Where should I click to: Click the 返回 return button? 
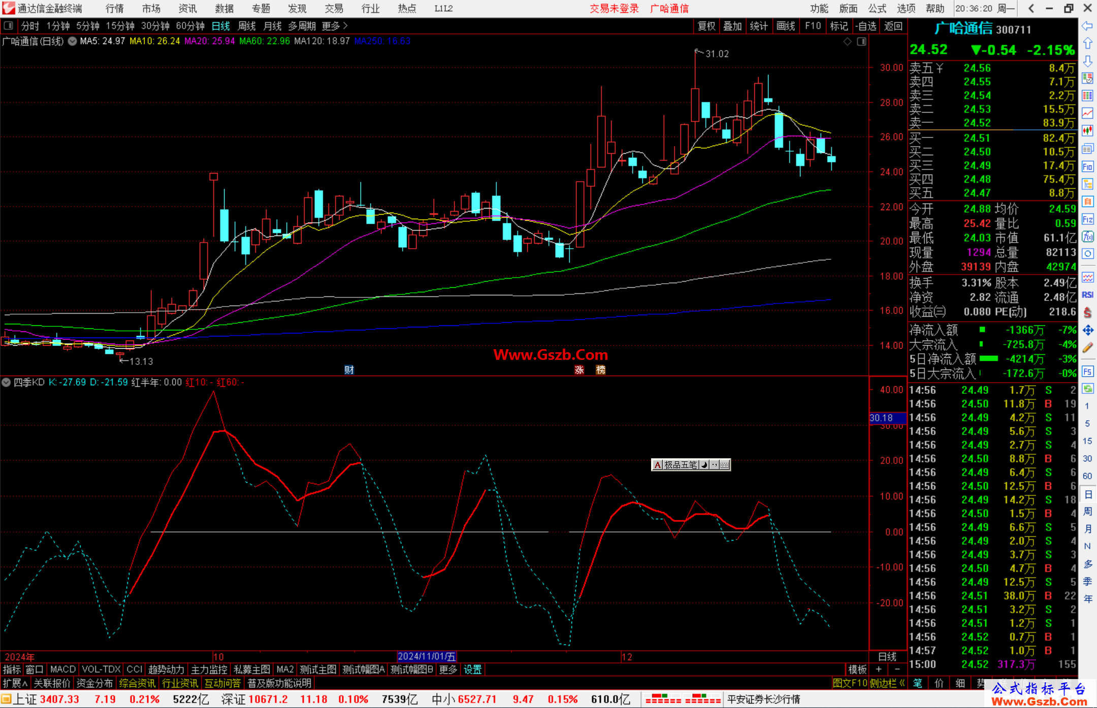[893, 26]
